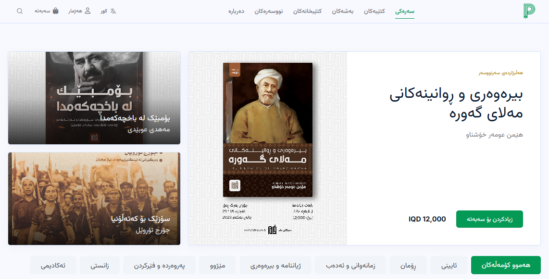Open the مەلای گەورە book cover image
This screenshot has height=279, width=549.
tap(268, 130)
